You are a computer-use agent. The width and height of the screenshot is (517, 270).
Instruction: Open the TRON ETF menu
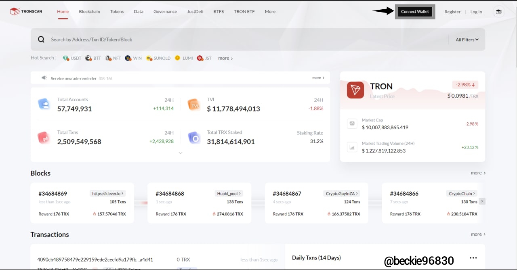244,12
